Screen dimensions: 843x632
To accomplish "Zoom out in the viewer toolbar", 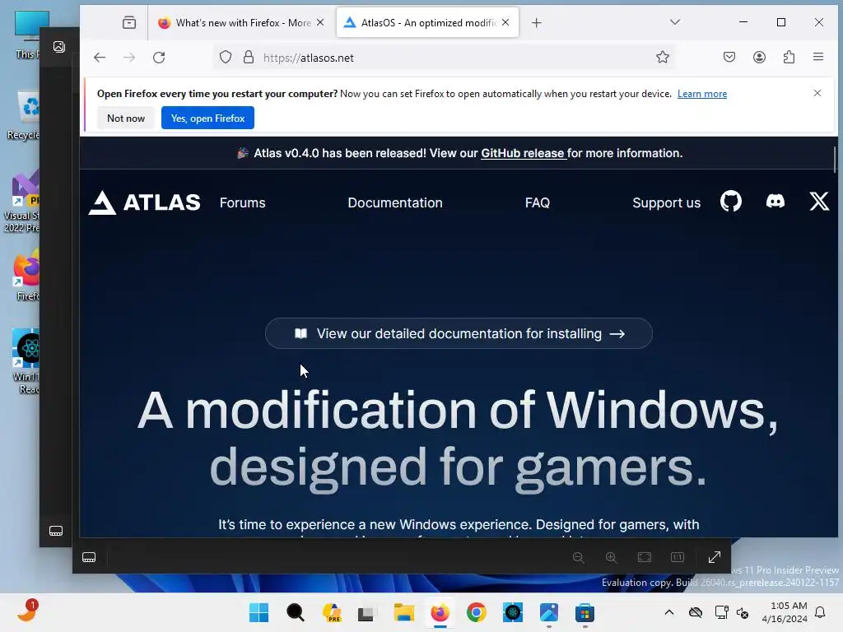I will 579,557.
